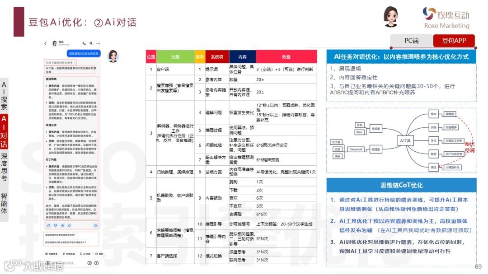Select the 深度思考 side tab
Image resolution: width=488 pixels, height=275 pixels.
[x=4, y=167]
